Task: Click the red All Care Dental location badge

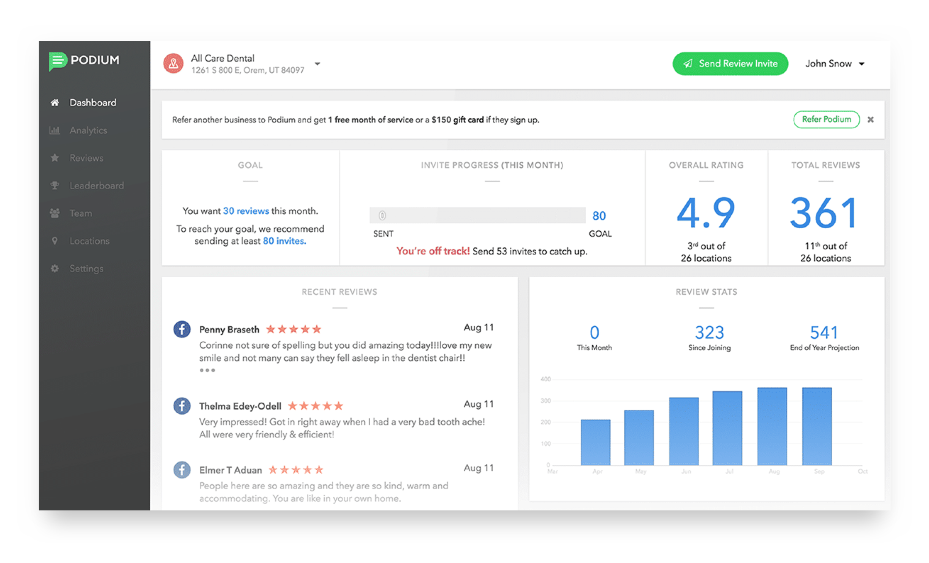Action: [x=173, y=63]
